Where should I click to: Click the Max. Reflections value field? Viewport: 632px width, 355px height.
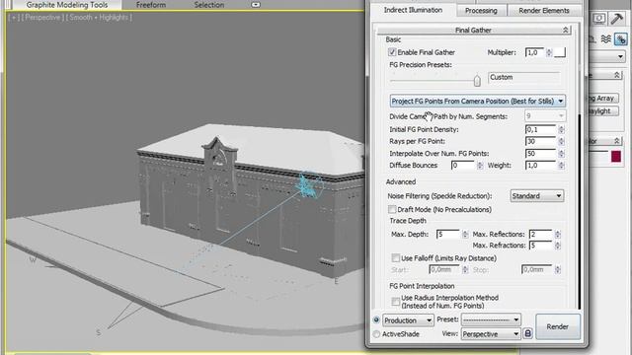pos(541,235)
